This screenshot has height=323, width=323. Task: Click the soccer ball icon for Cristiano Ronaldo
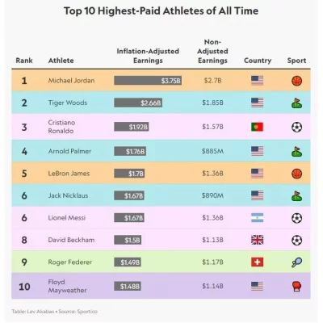pos(296,127)
